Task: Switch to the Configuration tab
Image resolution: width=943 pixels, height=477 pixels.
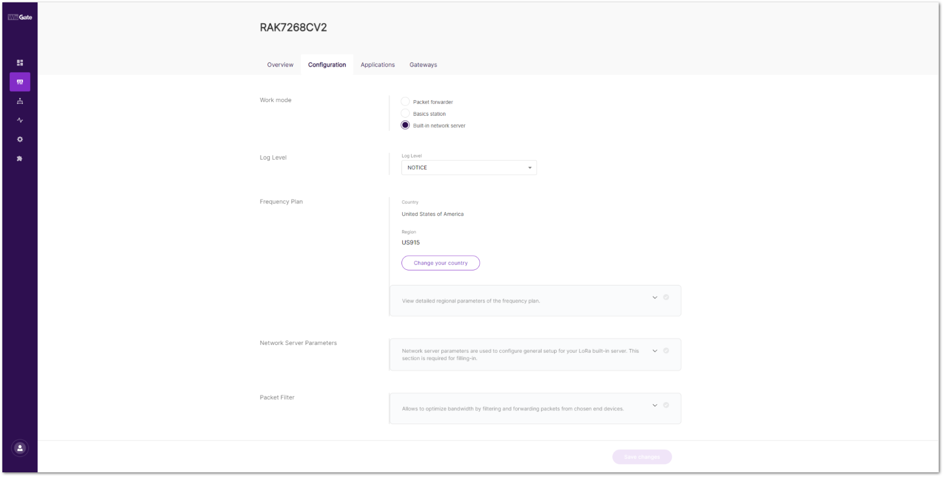Action: (x=327, y=65)
